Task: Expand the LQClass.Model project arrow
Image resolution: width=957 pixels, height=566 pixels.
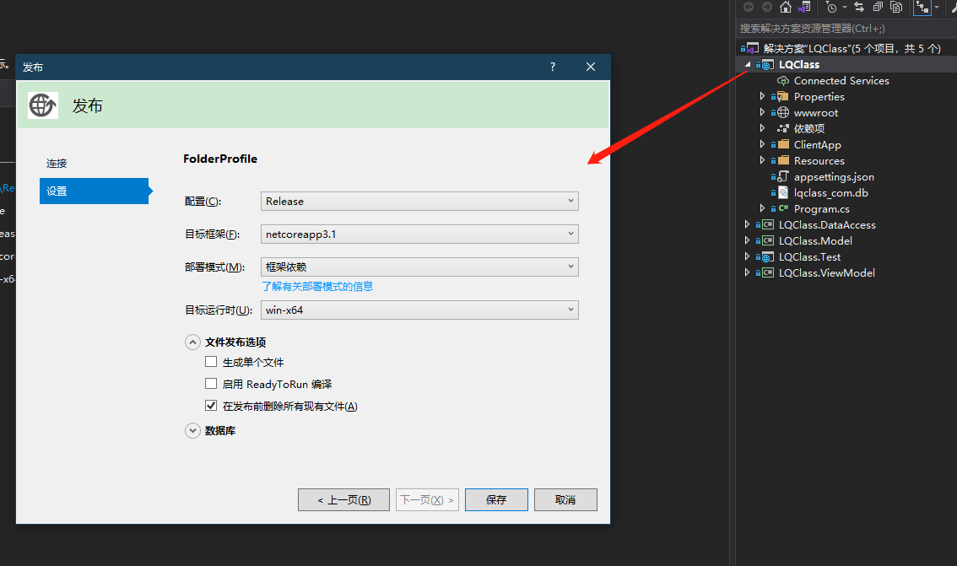Action: [x=747, y=240]
